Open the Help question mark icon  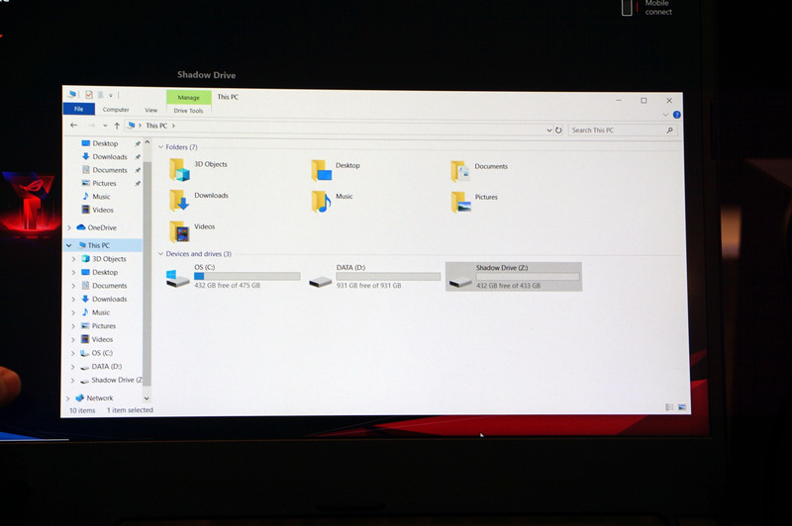[677, 115]
